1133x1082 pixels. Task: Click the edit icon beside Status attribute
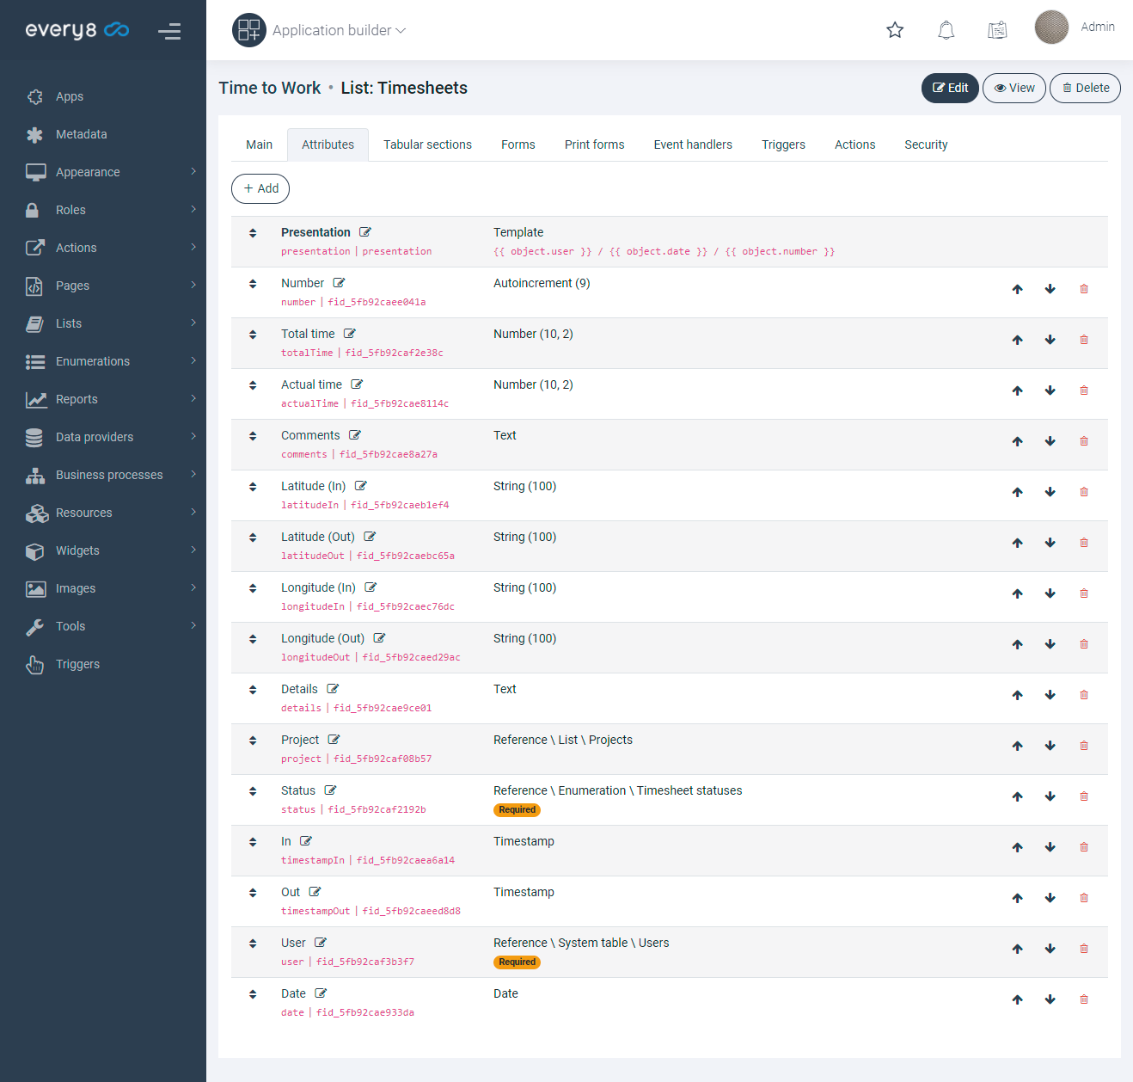coord(330,790)
